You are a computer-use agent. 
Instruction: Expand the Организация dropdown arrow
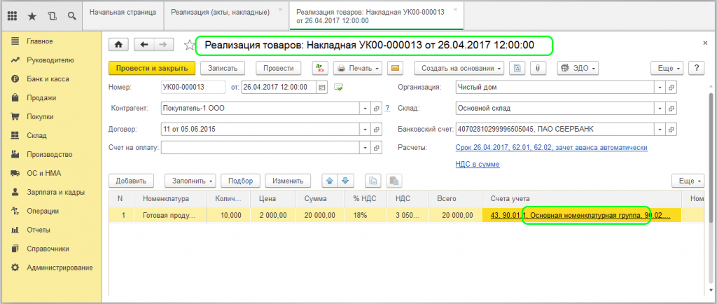coord(660,87)
